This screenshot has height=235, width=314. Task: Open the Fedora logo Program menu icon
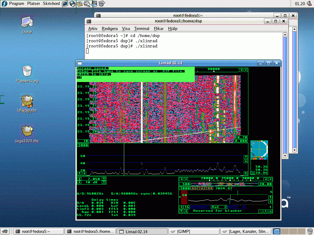coord(4,4)
